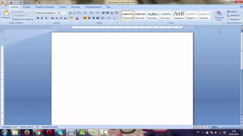Toggle Bold (Ж) formatting

(x=38, y=18)
